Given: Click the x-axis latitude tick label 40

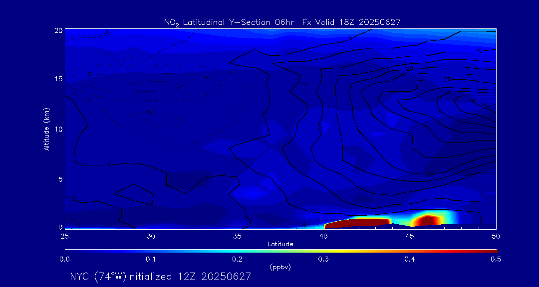Looking at the screenshot, I should click(323, 236).
